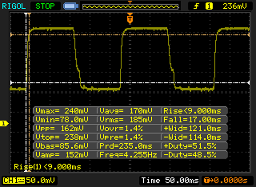Click the rising edge trigger icon
The width and height of the screenshot is (256, 187).
tap(196, 6)
